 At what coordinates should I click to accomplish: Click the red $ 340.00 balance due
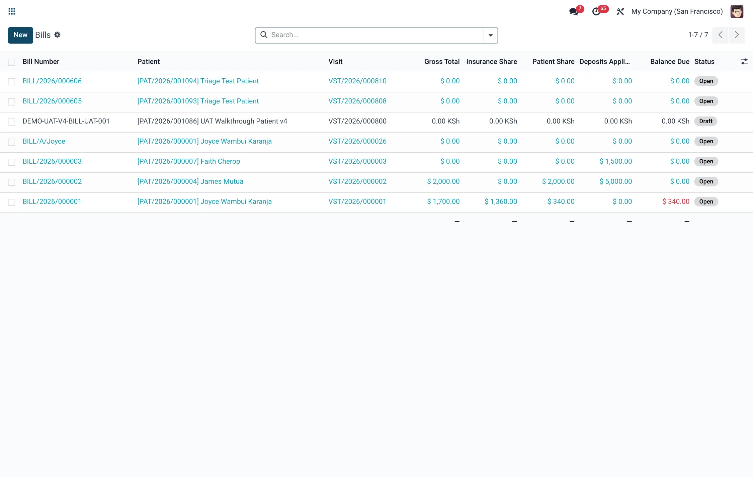pos(676,202)
